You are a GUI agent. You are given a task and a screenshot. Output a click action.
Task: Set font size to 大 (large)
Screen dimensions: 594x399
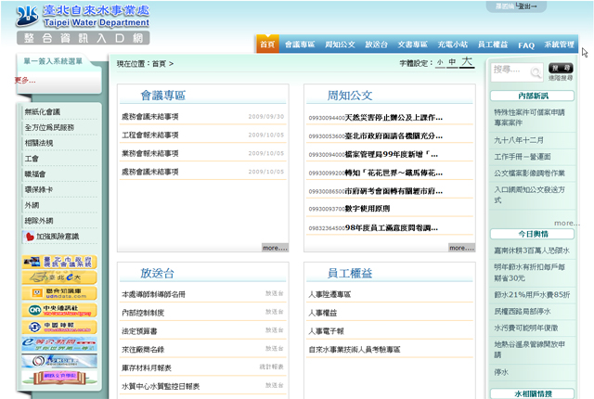pos(467,61)
